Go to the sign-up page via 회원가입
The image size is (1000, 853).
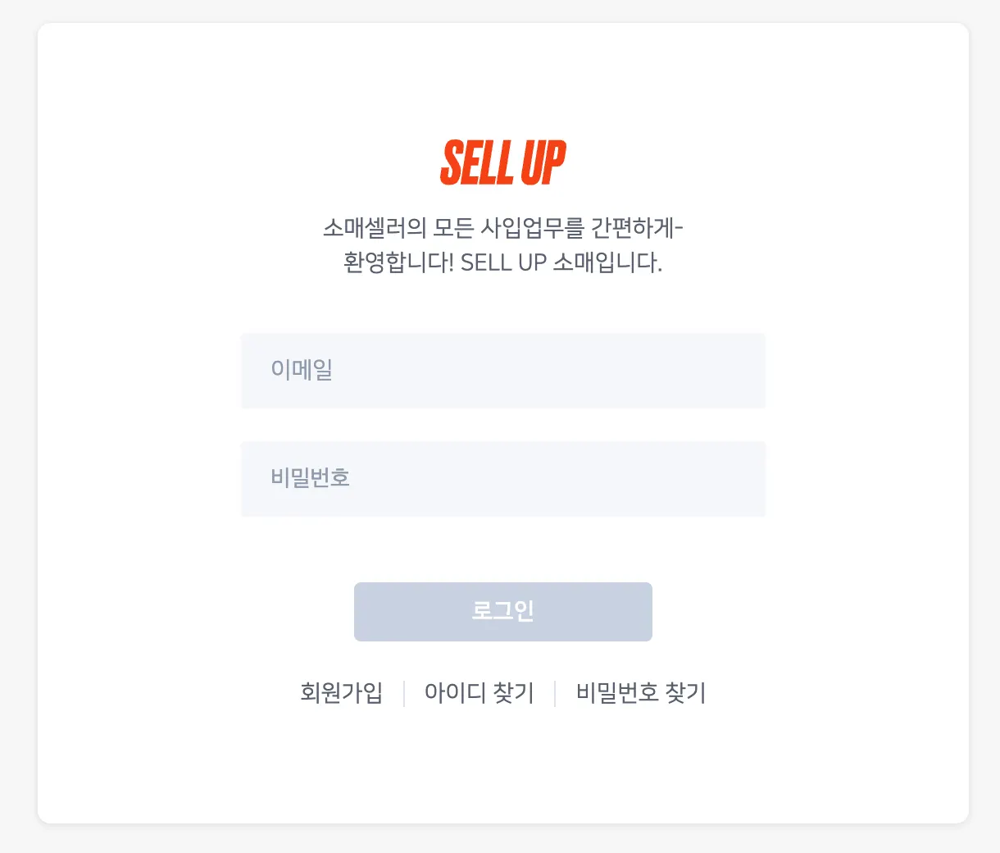(x=341, y=693)
